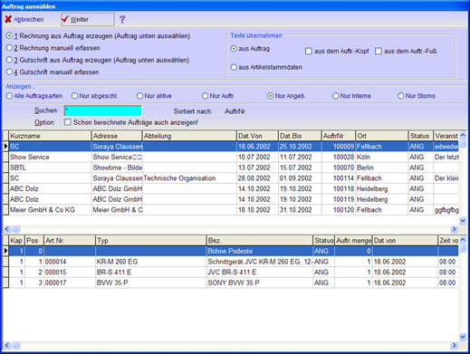Viewport: 470px width, 354px height.
Task: Click 'Technische Organisation' department cell
Action: (x=189, y=178)
